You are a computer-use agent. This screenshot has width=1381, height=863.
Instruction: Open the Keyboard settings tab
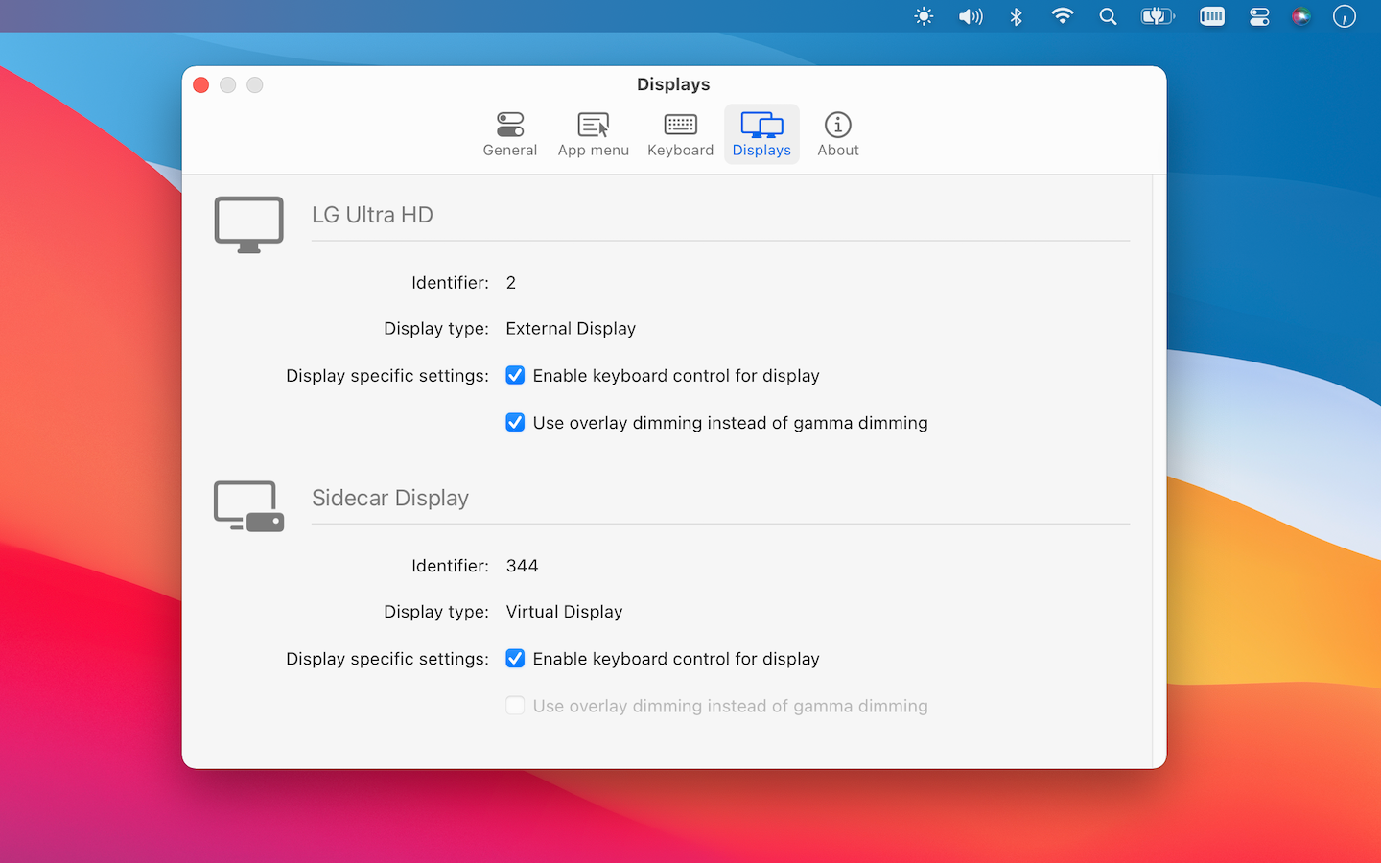[680, 134]
